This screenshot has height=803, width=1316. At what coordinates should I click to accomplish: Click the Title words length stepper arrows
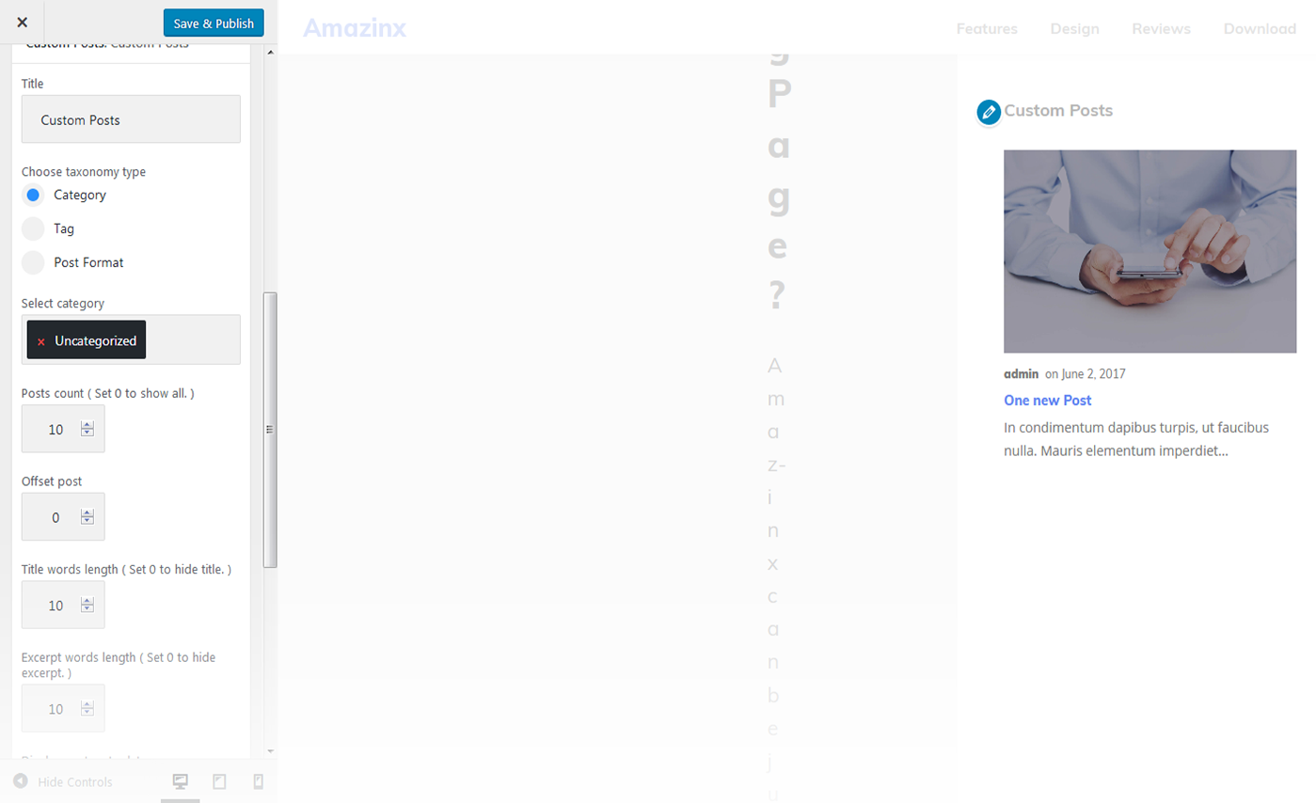[x=87, y=605]
